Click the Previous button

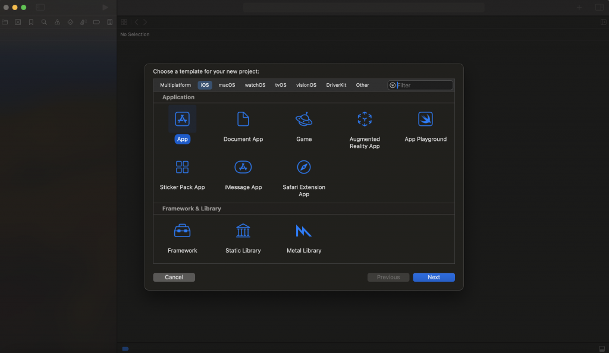tap(388, 277)
